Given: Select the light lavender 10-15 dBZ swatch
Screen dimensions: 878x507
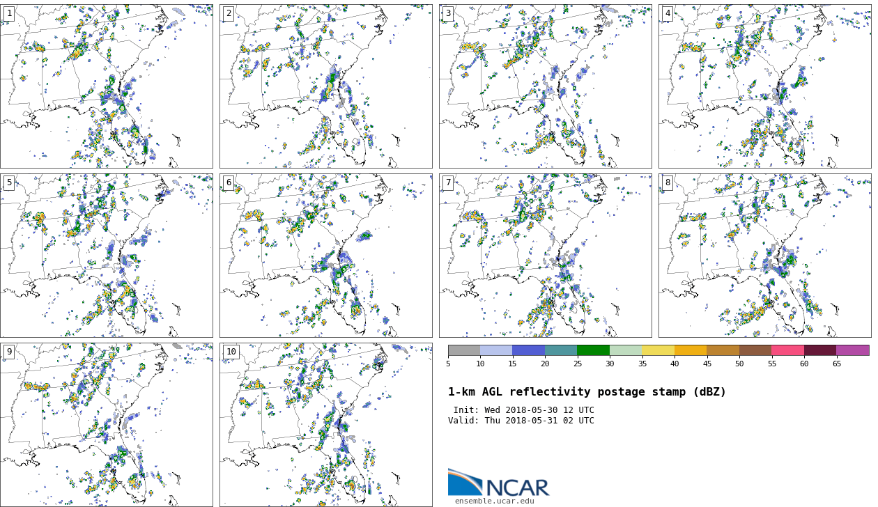Looking at the screenshot, I should 496,350.
